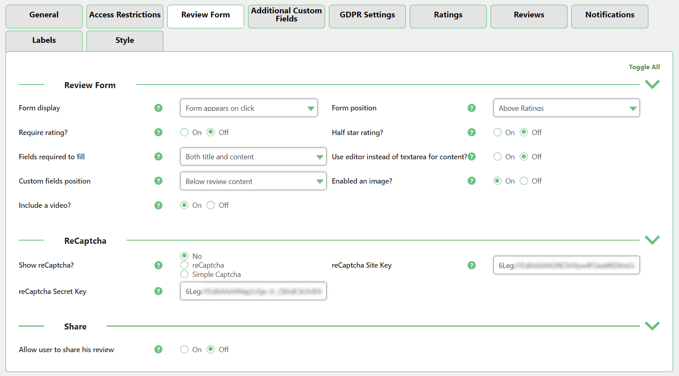
Task: Click help icon for reCaptcha Secret Key
Action: pyautogui.click(x=158, y=291)
